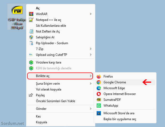This screenshot has height=127, width=165.
Task: Choose Kes from the context menu
Action: [60, 116]
